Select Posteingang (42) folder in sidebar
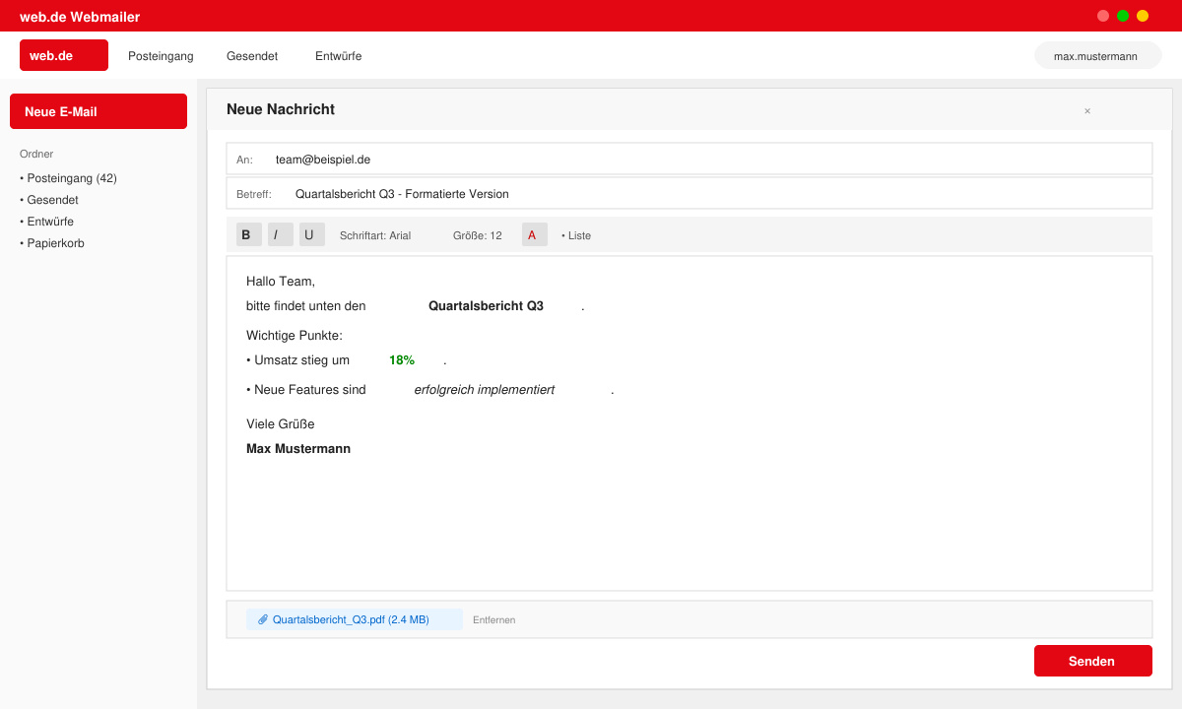Viewport: 1182px width, 709px height. pos(69,178)
